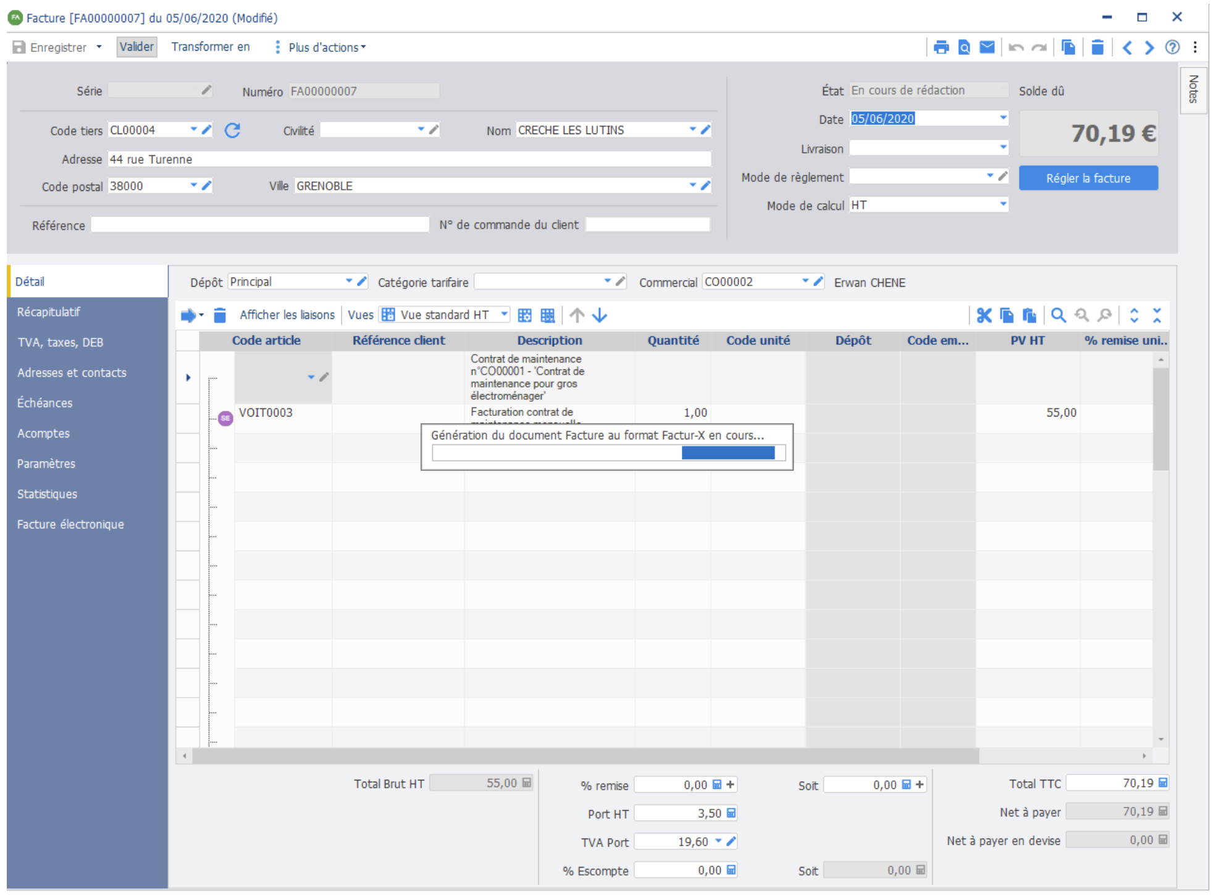
Task: Select the Détail tab
Action: click(x=88, y=282)
